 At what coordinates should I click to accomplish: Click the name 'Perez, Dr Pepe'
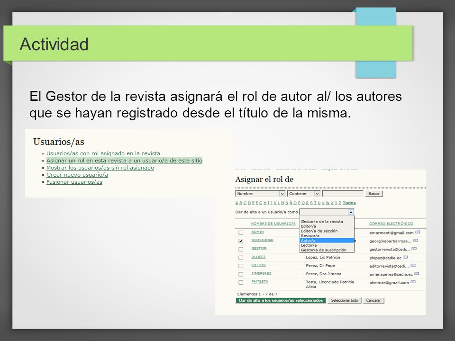(x=320, y=266)
